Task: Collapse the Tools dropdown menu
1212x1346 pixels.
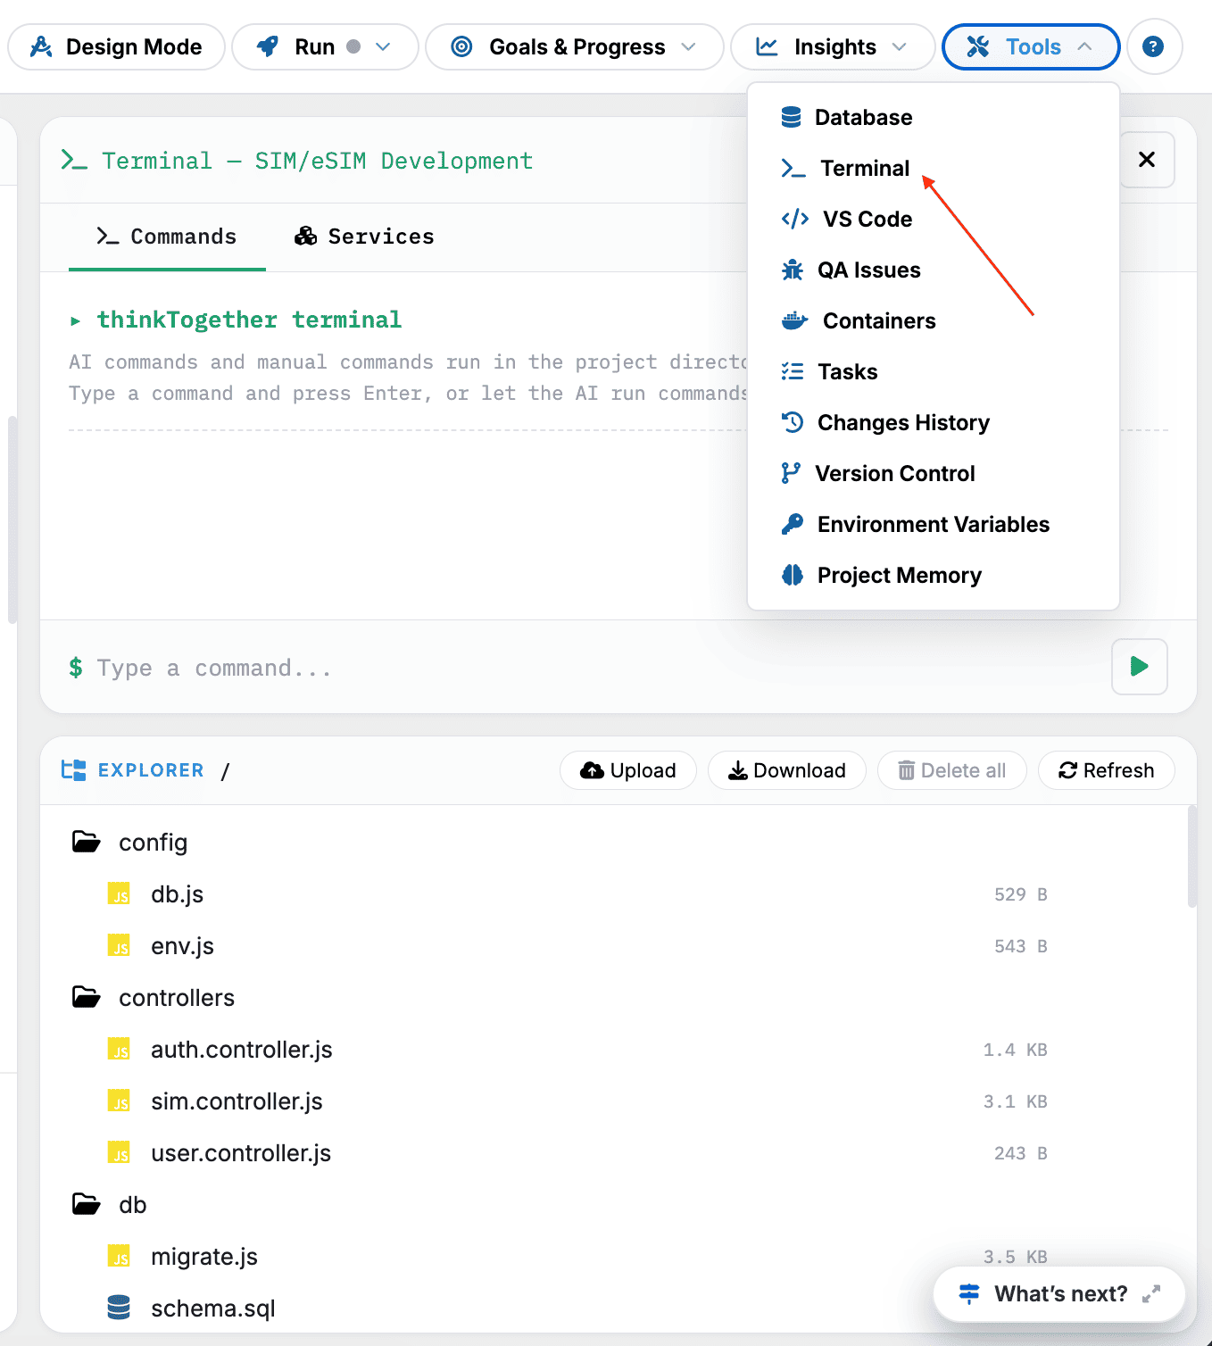Action: (x=1031, y=46)
